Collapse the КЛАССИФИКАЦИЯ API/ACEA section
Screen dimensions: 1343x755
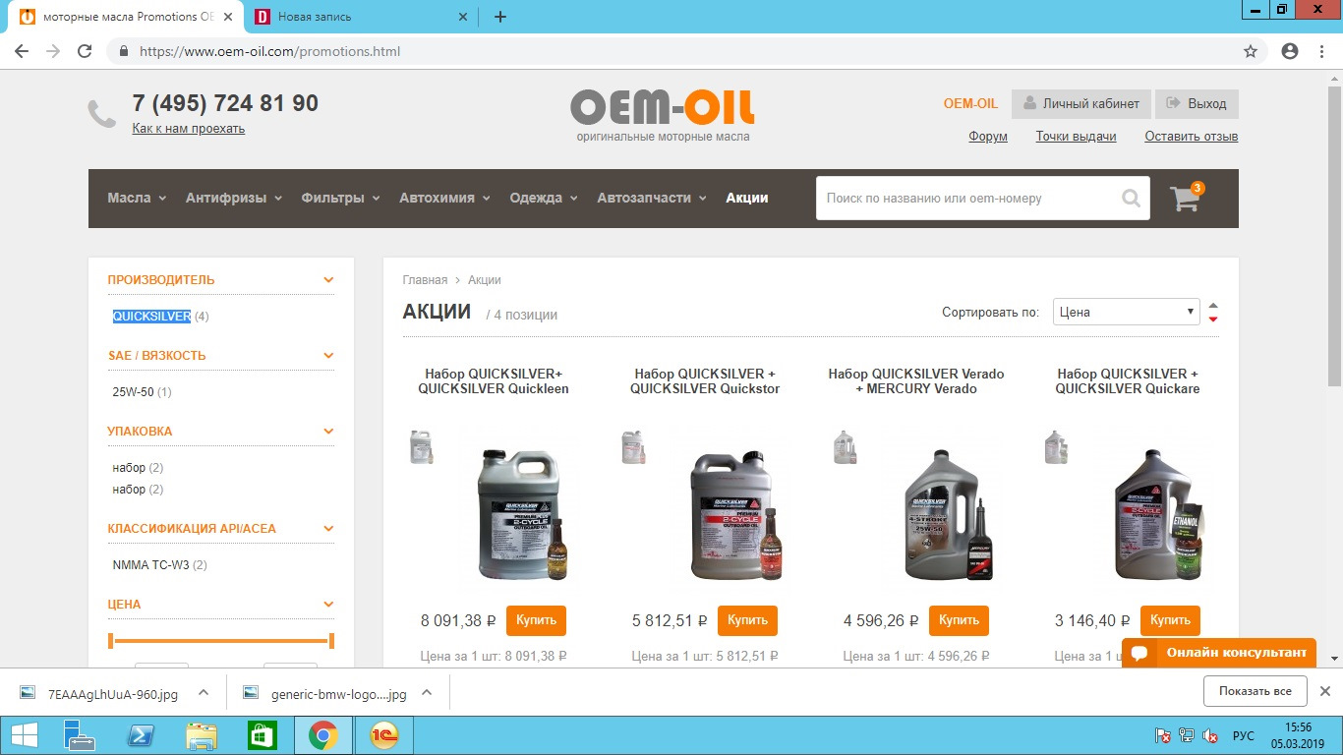[x=328, y=529]
